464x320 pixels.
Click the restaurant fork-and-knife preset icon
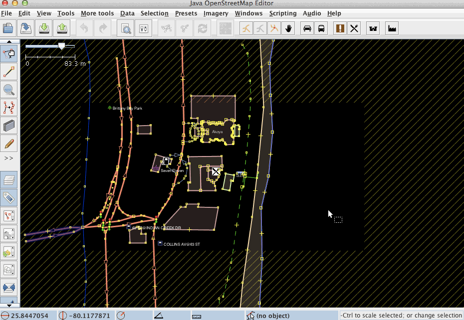[x=354, y=28]
